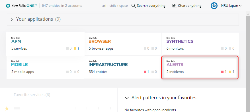Click grey warning count in Synthetics tile
250x112 pixels.
point(231,48)
